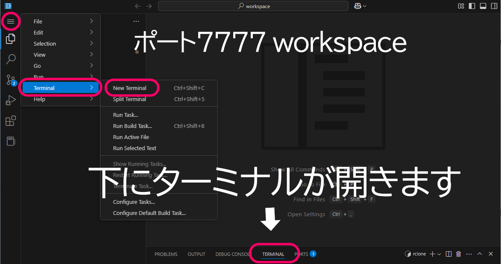Image resolution: width=501 pixels, height=264 pixels.
Task: Select the rclone terminal profile
Action: coord(416,254)
